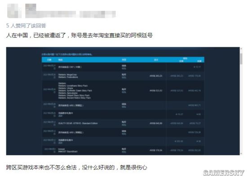Click the 类型 column header
247x178 pixels.
pos(124,60)
